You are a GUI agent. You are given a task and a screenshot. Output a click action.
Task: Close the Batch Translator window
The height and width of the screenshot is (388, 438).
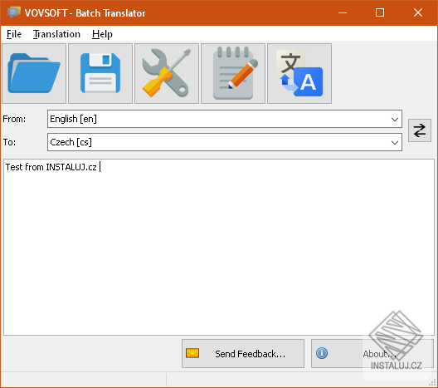(418, 12)
